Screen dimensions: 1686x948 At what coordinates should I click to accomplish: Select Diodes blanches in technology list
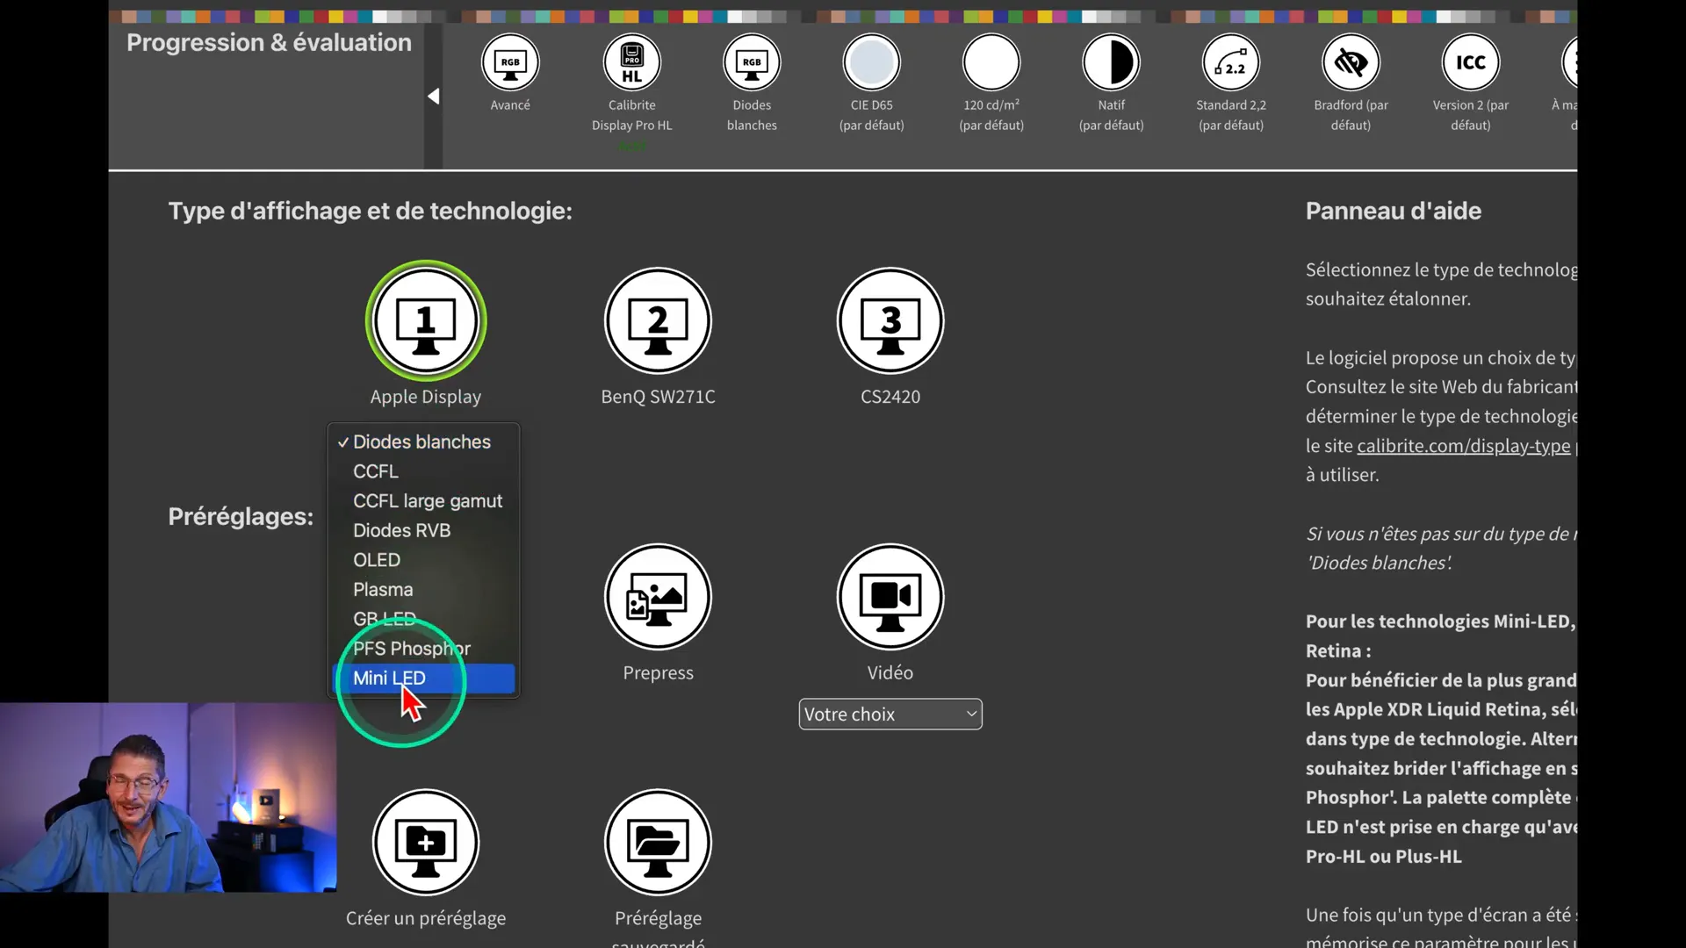tap(422, 442)
